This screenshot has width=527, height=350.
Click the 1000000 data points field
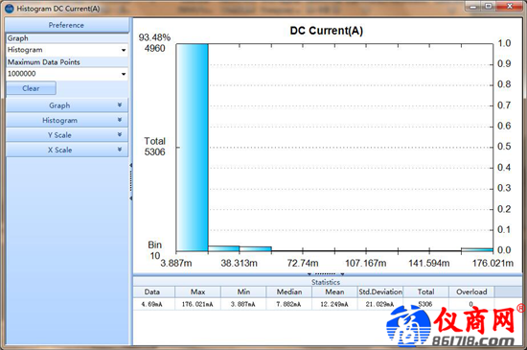[x=63, y=74]
